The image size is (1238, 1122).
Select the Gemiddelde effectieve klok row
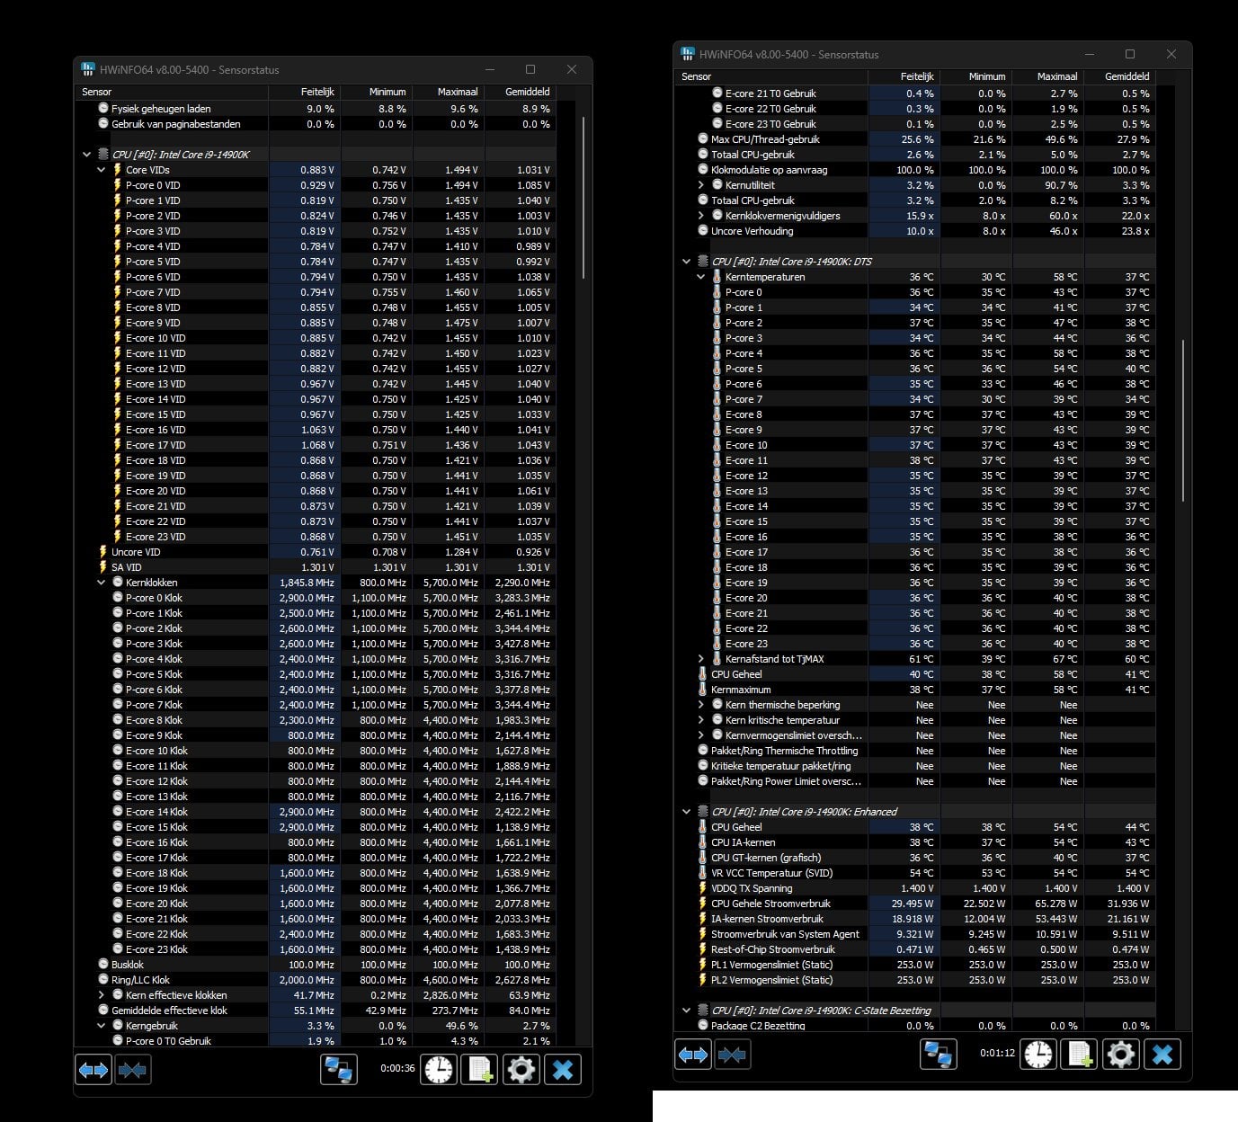316,1011
